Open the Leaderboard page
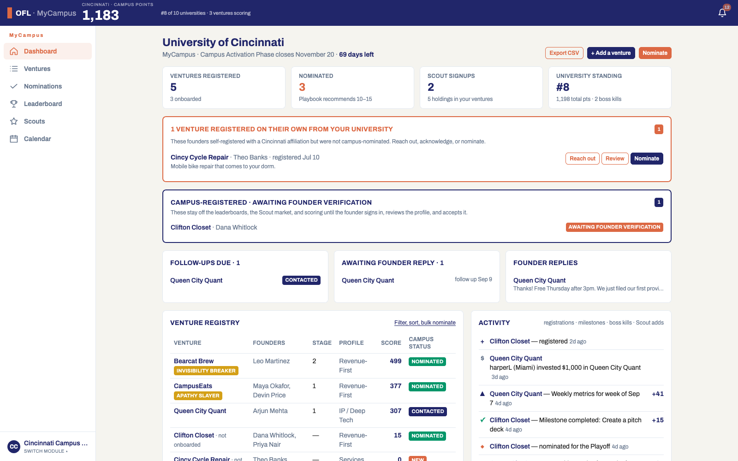This screenshot has height=461, width=738. click(x=48, y=104)
